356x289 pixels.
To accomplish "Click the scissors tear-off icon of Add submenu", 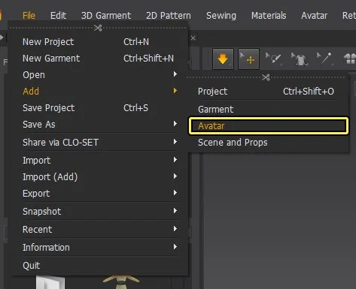I will point(266,77).
